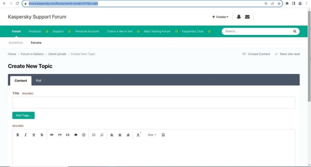Open the Forums sub-navigation link
The width and height of the screenshot is (311, 167).
tap(36, 43)
